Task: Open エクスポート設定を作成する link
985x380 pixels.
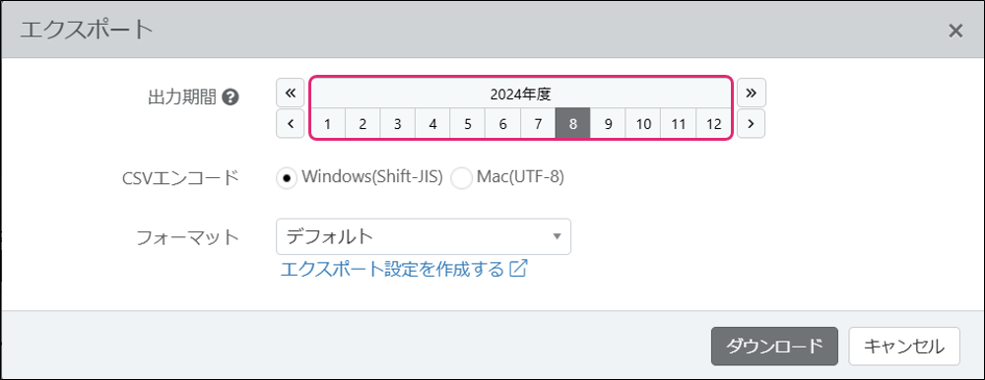Action: 393,269
